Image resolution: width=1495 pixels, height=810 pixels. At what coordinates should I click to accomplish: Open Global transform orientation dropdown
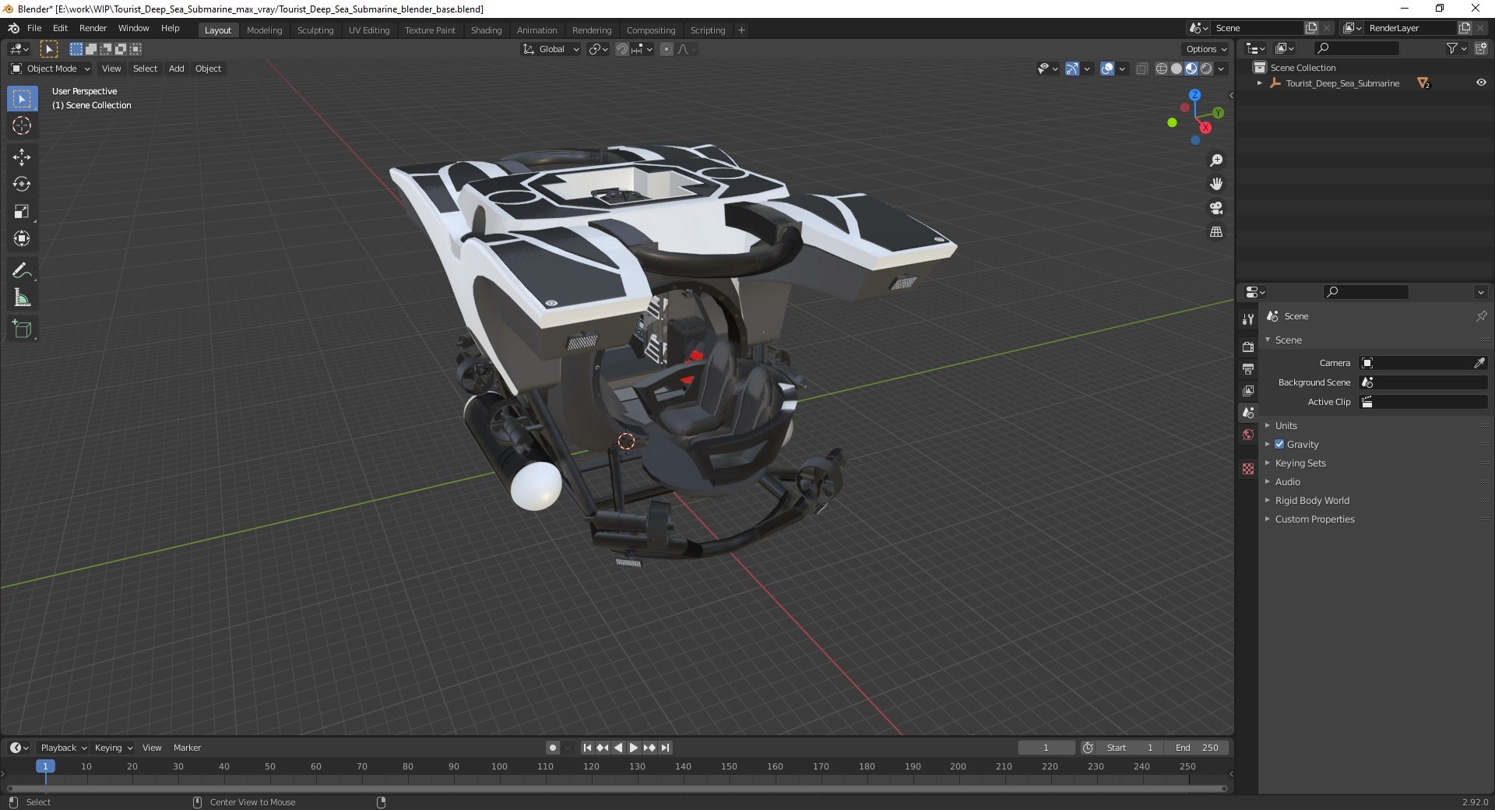point(551,49)
